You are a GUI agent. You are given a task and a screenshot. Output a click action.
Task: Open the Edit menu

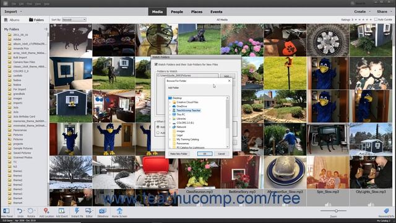[22, 4]
